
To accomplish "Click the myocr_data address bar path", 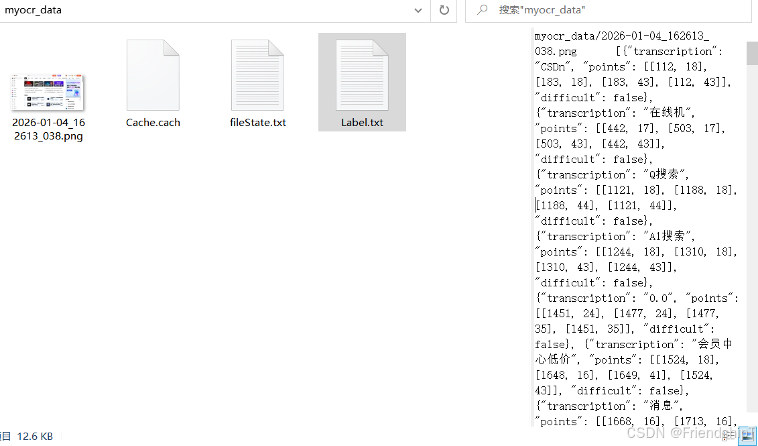I will coord(34,10).
